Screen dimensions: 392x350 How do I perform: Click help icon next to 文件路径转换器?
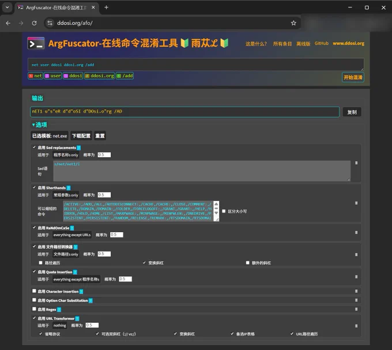76,247
